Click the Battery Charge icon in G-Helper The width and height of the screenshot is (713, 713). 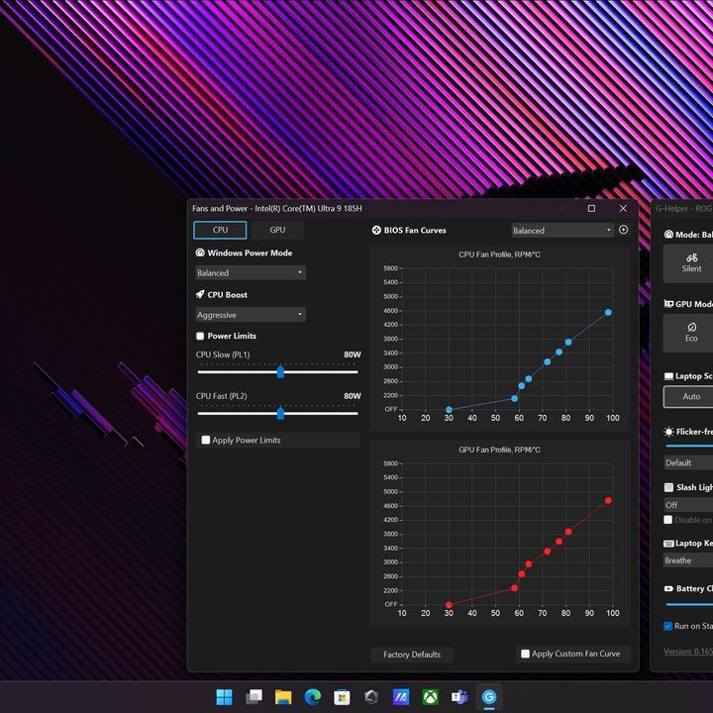668,588
